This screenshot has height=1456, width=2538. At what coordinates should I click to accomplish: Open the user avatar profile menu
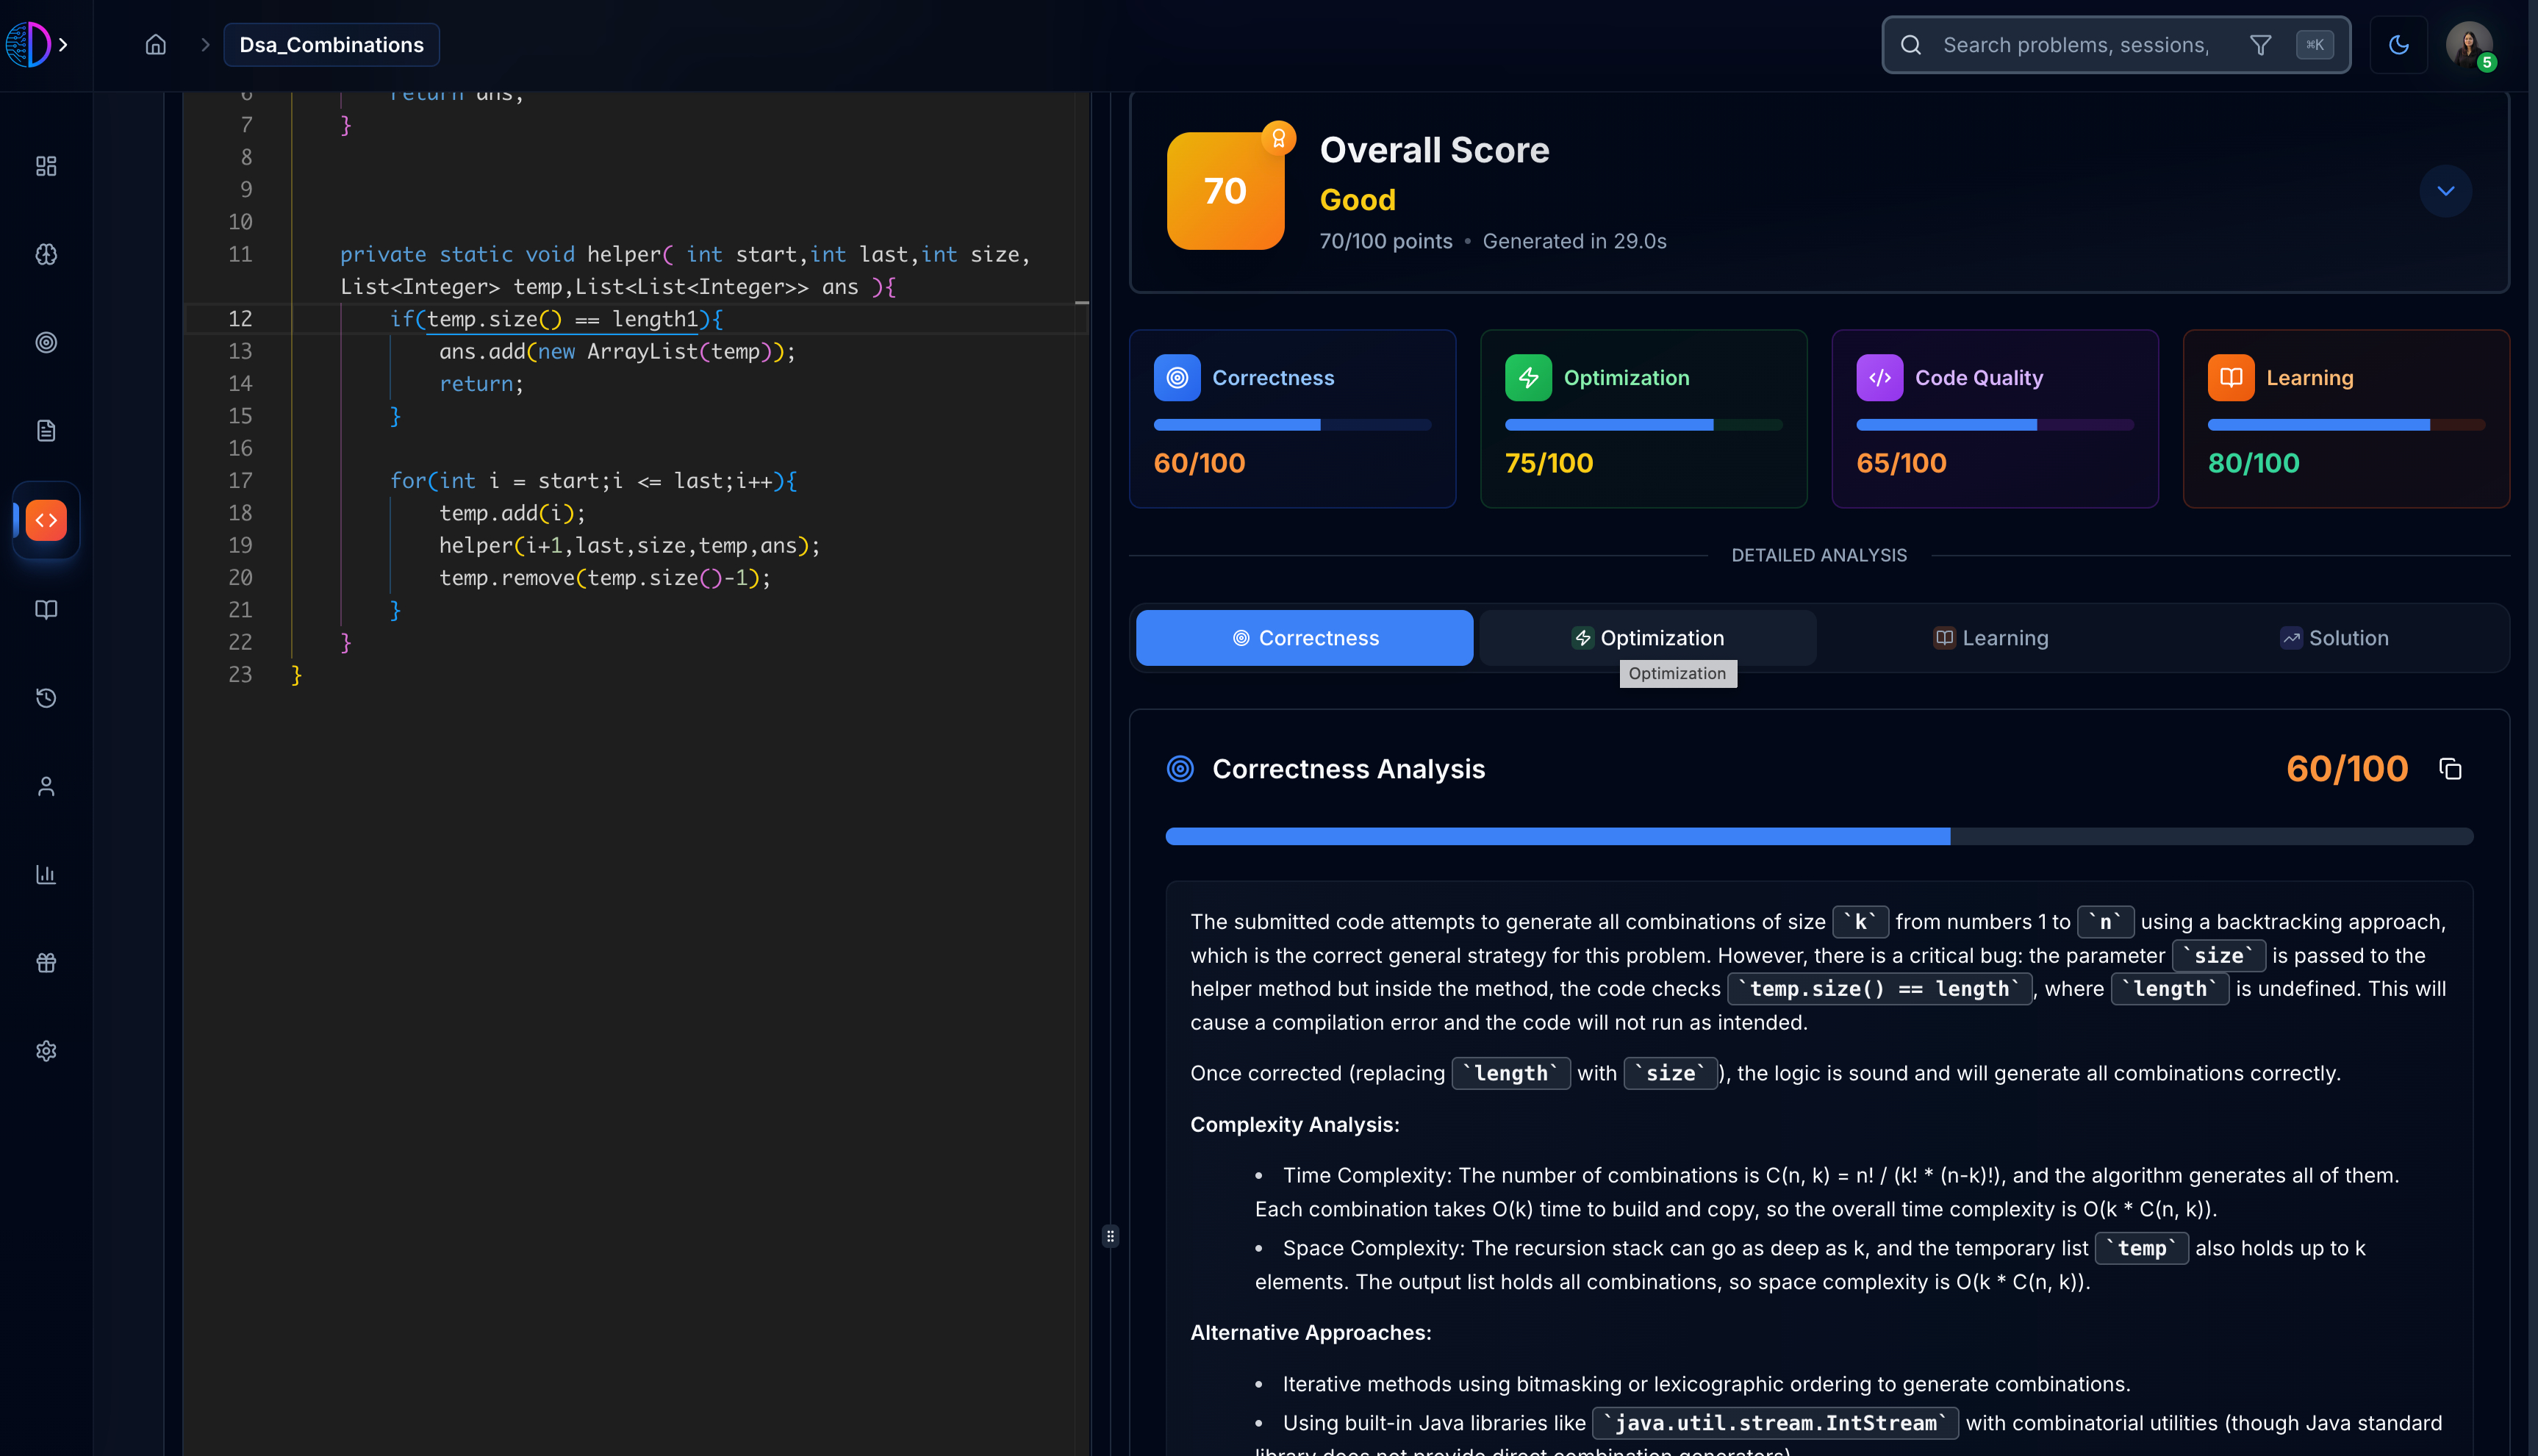click(2467, 45)
